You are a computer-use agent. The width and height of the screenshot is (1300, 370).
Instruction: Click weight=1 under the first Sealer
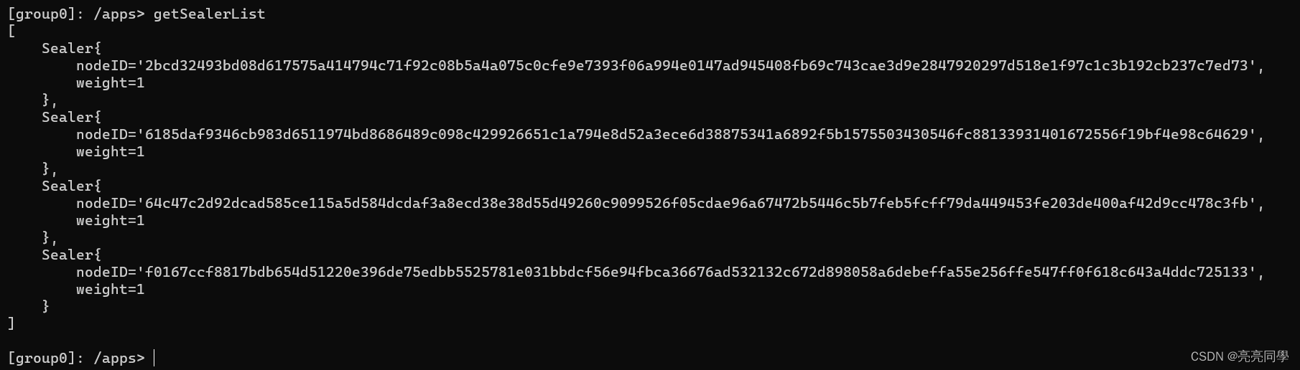click(x=111, y=83)
